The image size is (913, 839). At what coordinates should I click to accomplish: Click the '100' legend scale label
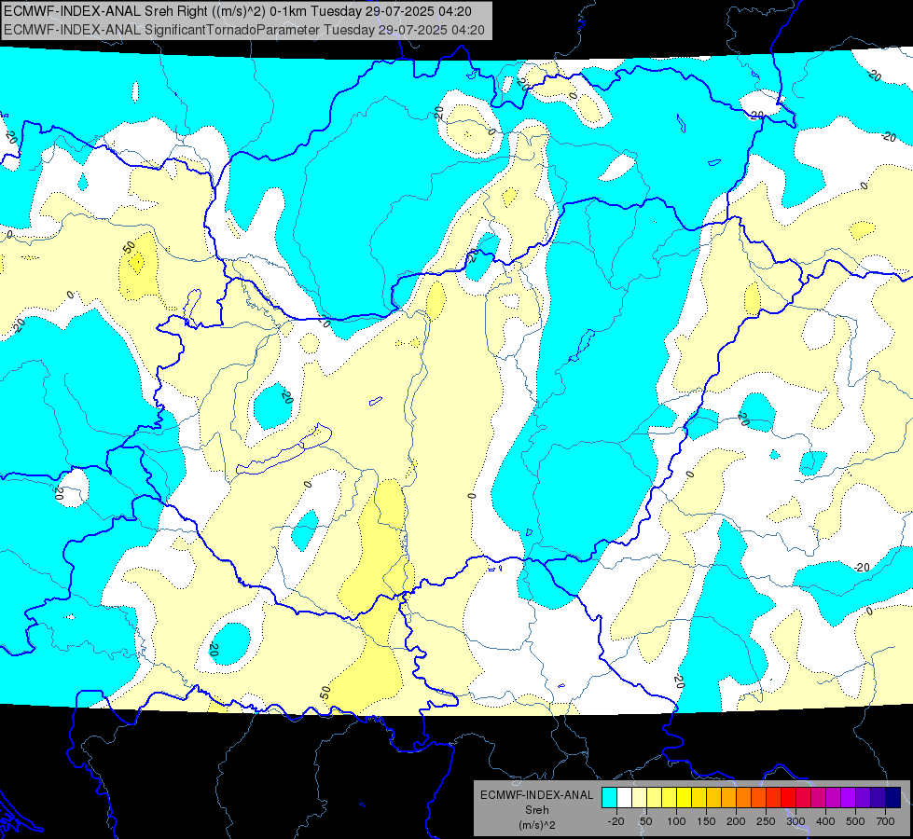(x=677, y=821)
